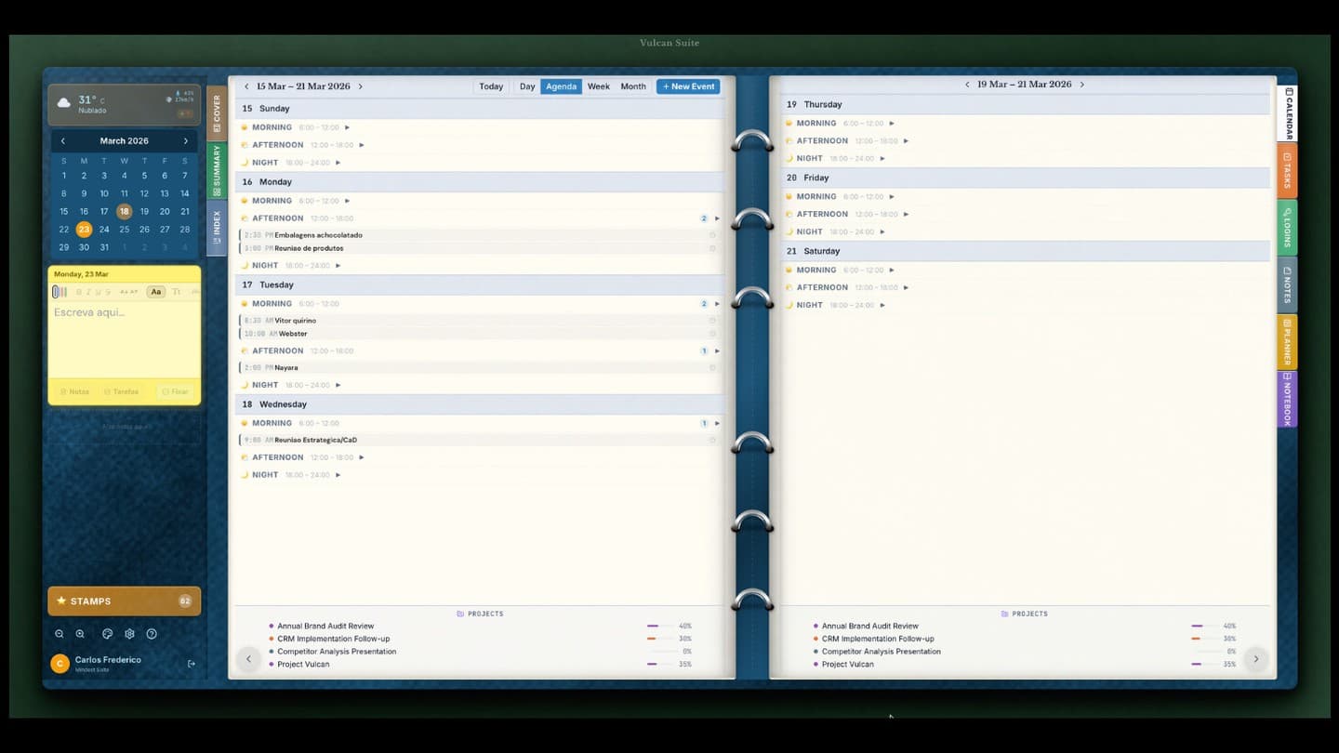Click the Aa font style button
The height and width of the screenshot is (753, 1339).
[x=156, y=292]
